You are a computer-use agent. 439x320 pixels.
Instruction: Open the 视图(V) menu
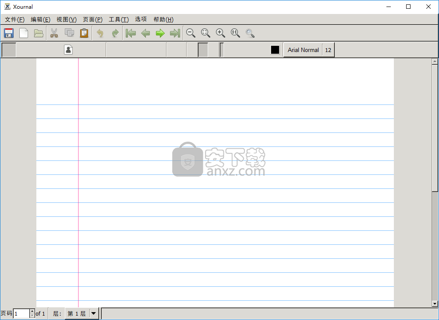click(x=67, y=19)
